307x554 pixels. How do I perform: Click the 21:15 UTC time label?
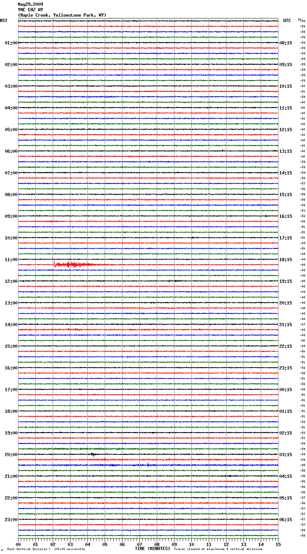tap(286, 325)
